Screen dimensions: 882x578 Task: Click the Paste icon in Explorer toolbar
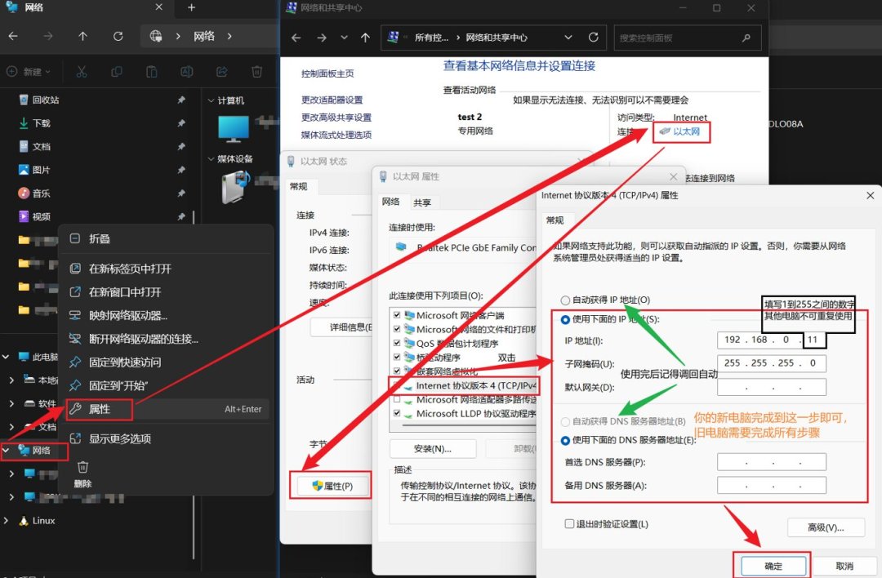coord(151,71)
